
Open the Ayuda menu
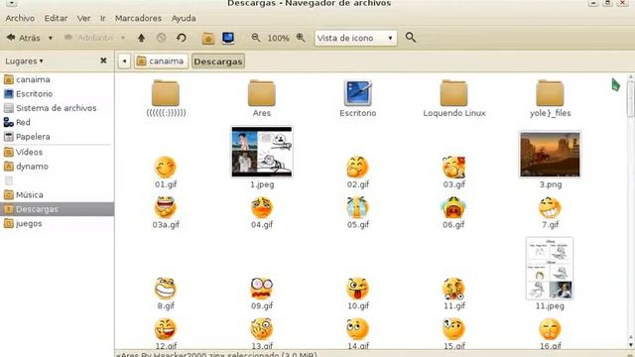[x=184, y=18]
